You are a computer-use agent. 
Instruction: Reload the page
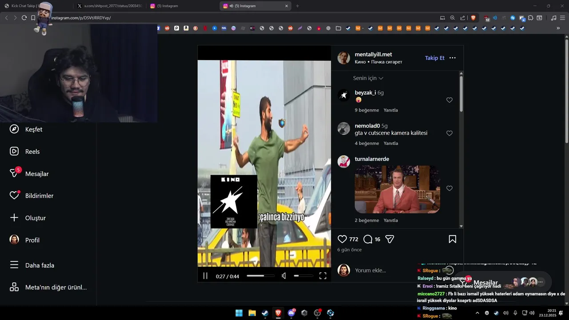pyautogui.click(x=24, y=18)
